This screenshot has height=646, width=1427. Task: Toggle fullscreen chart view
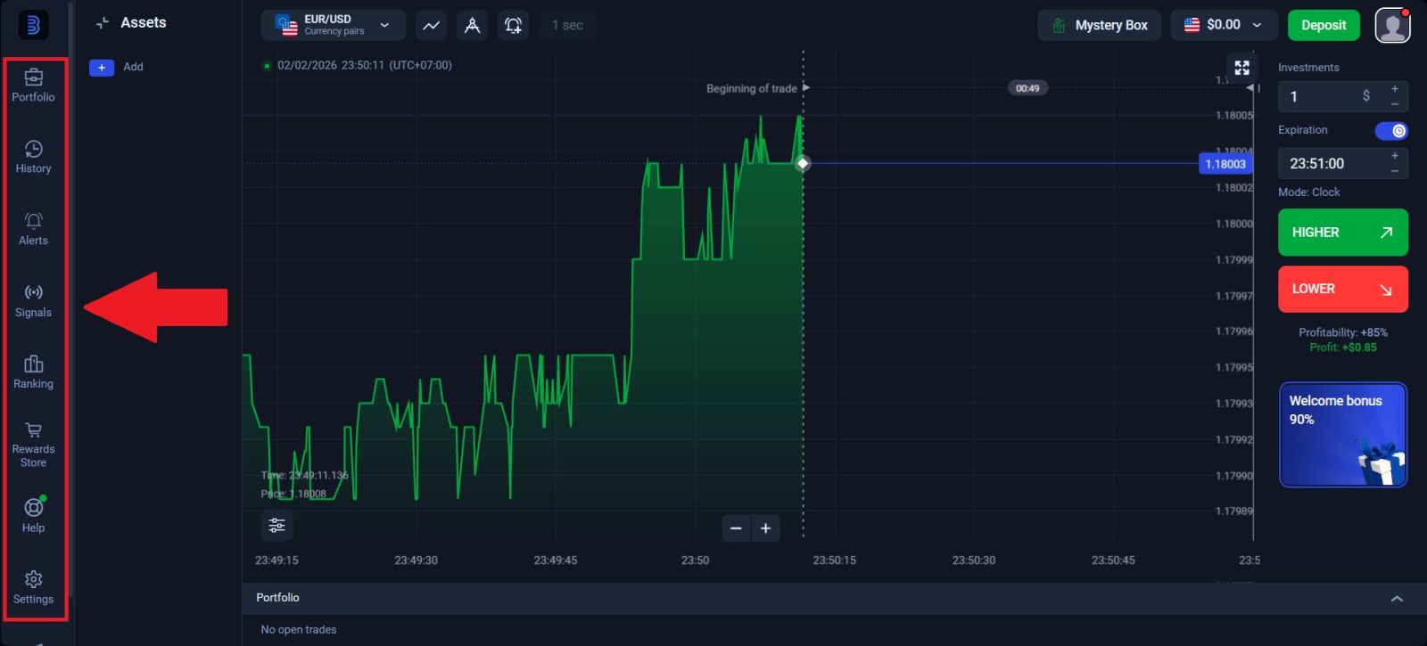click(1241, 68)
